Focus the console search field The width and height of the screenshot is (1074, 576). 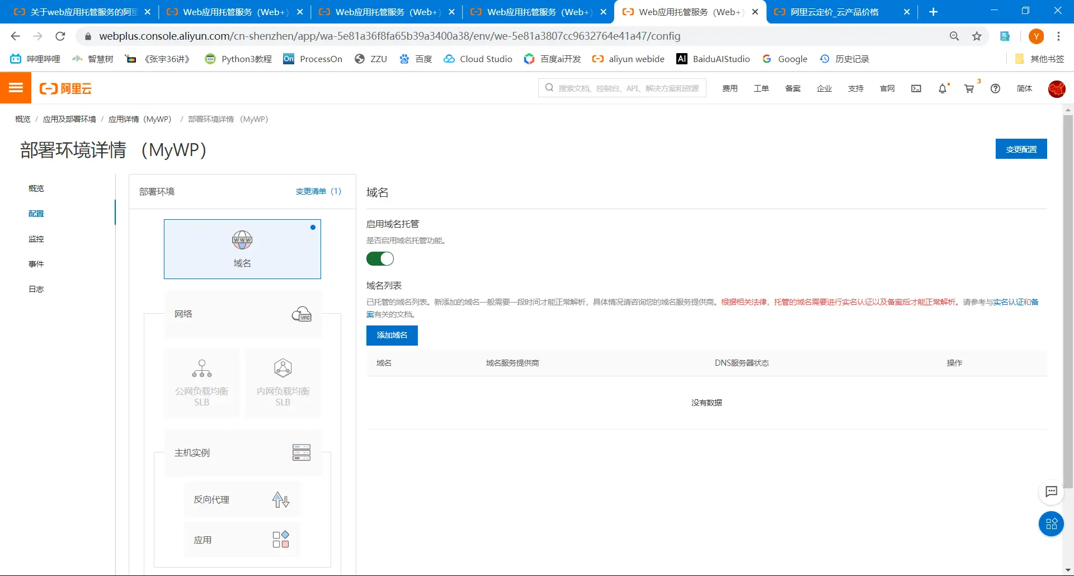point(622,88)
